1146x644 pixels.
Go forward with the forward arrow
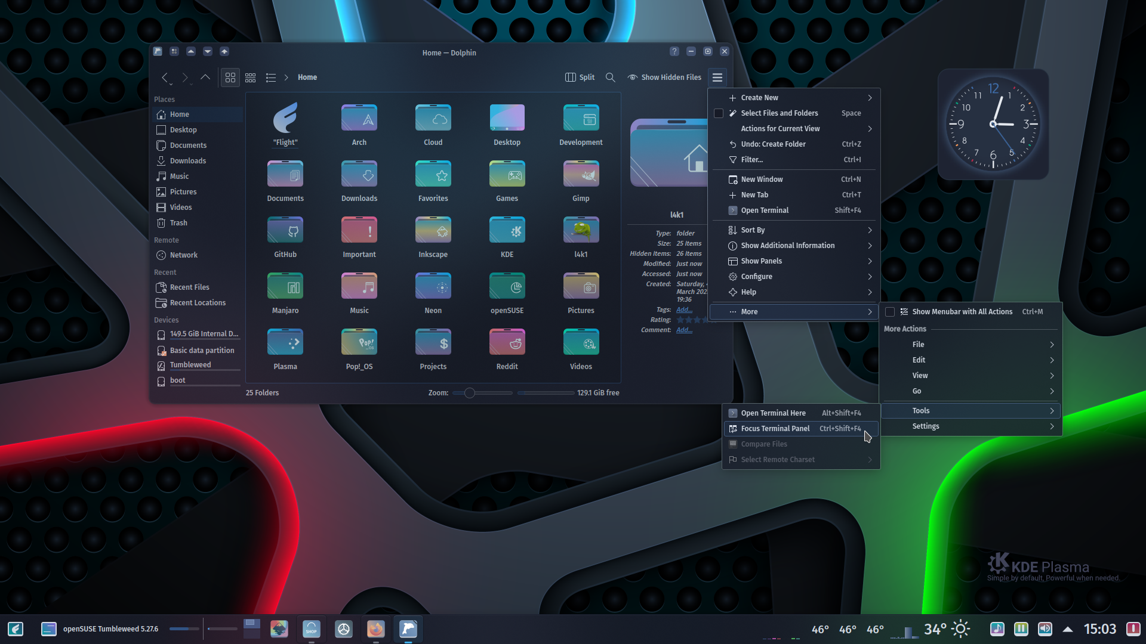tap(185, 78)
